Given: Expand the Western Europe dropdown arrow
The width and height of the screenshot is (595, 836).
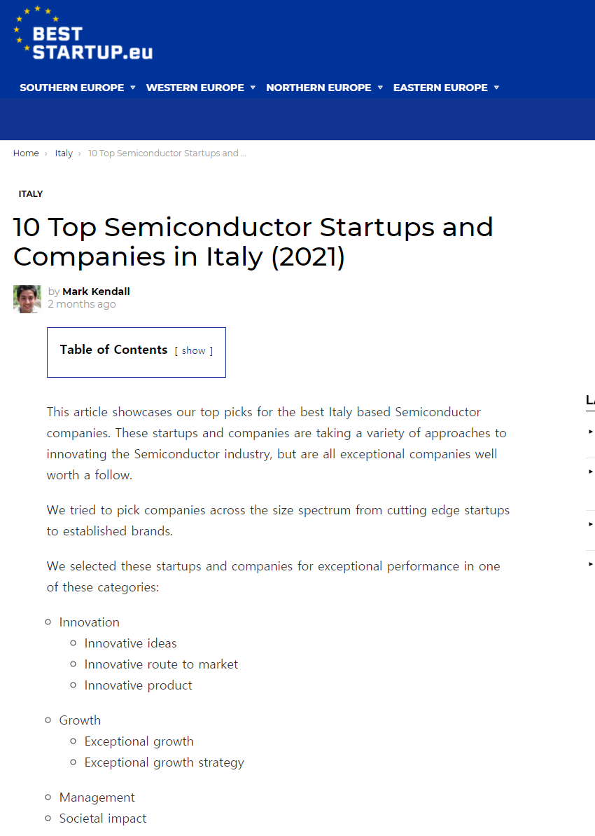Looking at the screenshot, I should tap(253, 88).
